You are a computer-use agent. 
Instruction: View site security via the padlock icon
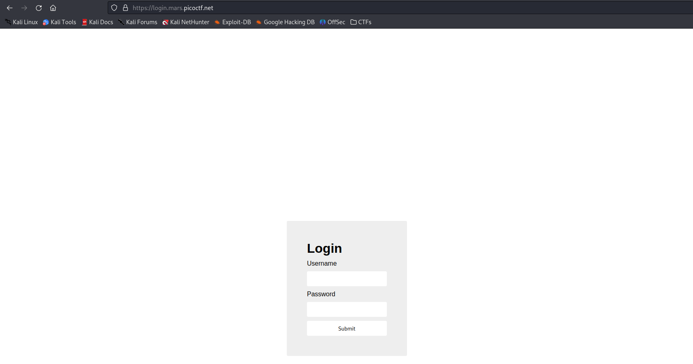click(125, 8)
